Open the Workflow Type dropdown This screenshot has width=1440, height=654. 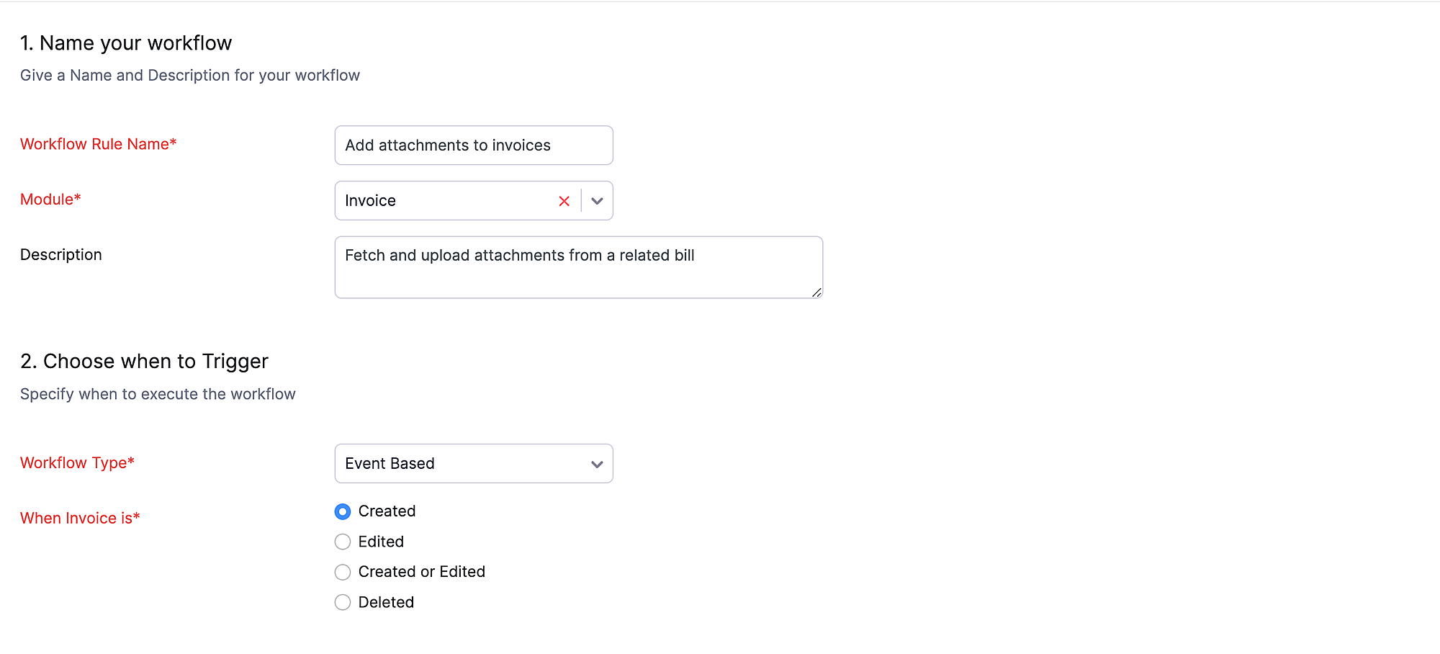click(x=474, y=463)
